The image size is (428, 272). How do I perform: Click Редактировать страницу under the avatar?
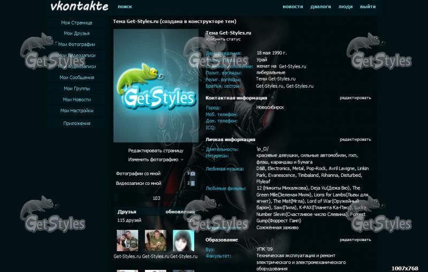(x=156, y=151)
